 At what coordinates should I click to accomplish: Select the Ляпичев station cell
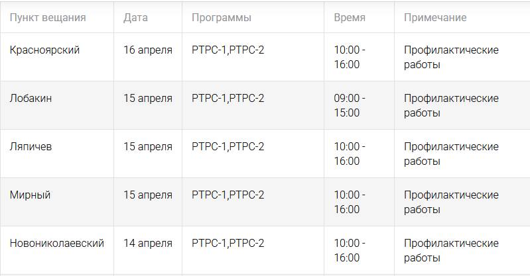pyautogui.click(x=31, y=147)
